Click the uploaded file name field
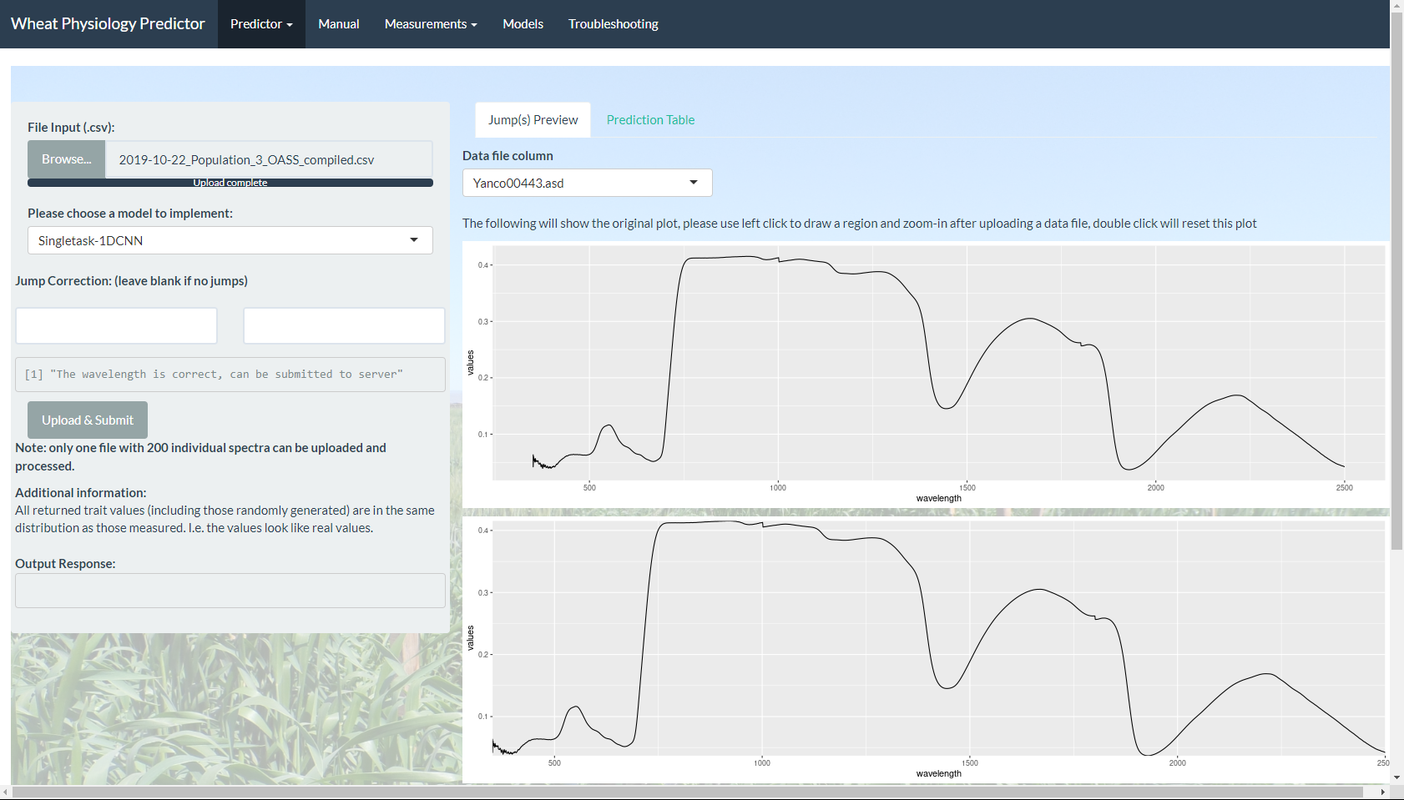The width and height of the screenshot is (1404, 800). 268,159
